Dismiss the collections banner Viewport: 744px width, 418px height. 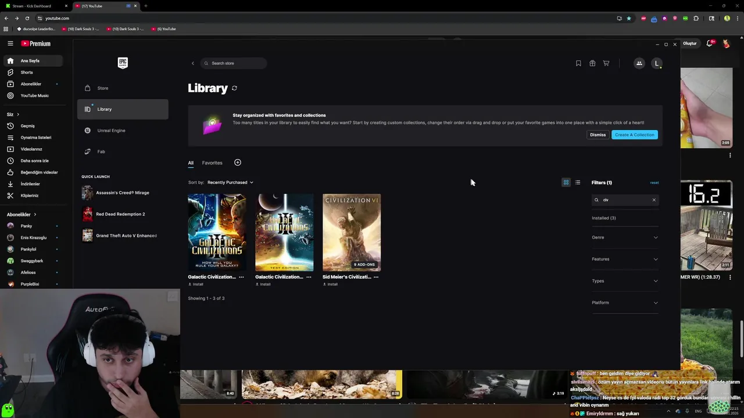click(598, 135)
